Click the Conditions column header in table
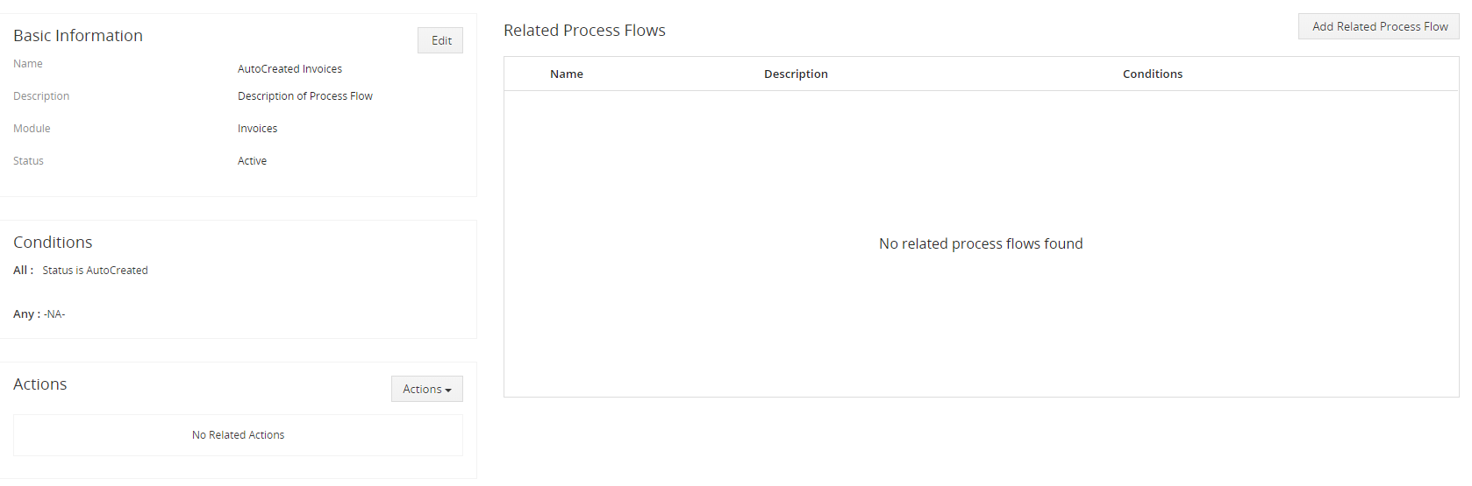This screenshot has width=1472, height=486. pos(1152,74)
